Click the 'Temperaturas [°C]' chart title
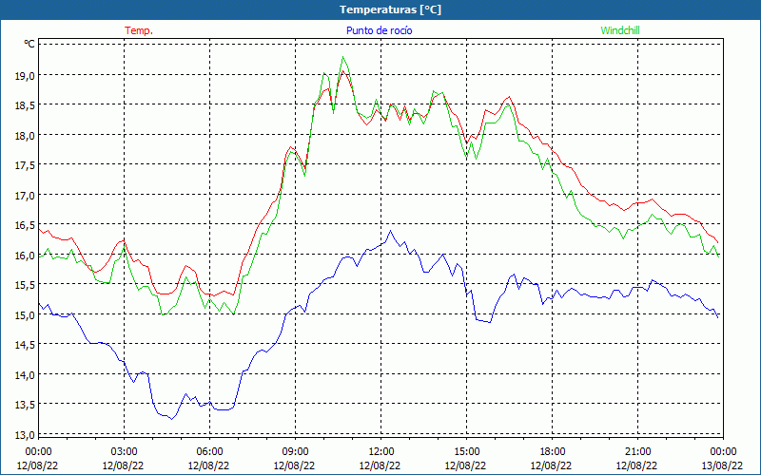The image size is (761, 475). (x=390, y=9)
